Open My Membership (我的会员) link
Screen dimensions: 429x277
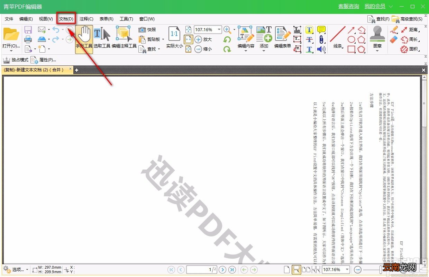pos(375,7)
